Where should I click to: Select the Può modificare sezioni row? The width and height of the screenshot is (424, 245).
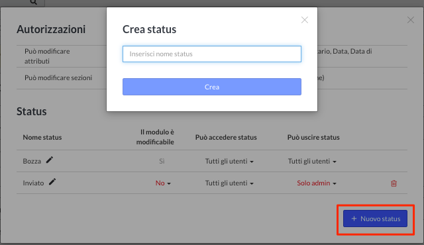click(x=212, y=78)
